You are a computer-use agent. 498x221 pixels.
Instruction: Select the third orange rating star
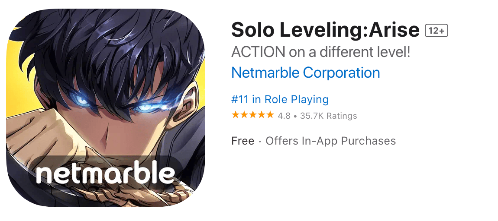pyautogui.click(x=252, y=115)
